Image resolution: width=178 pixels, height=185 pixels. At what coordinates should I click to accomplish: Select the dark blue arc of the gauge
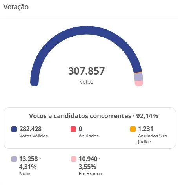point(86,30)
